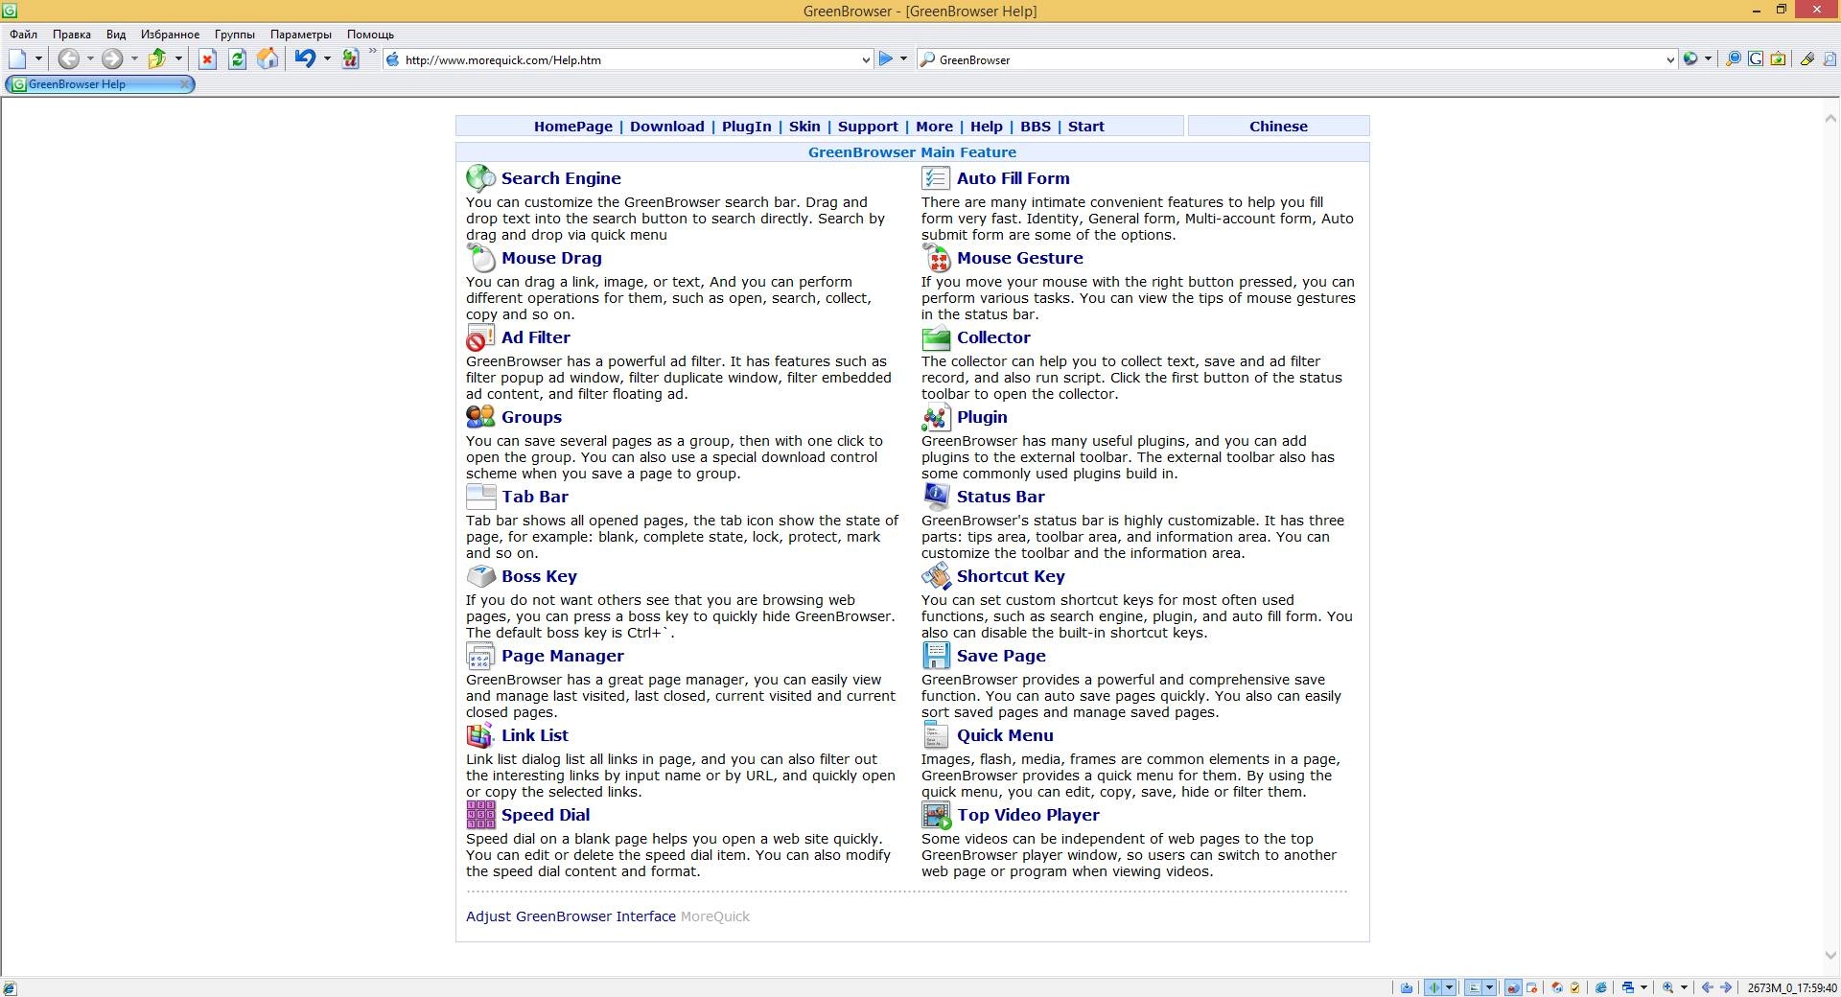Click inside the GreenBrowser search field
Image resolution: width=1841 pixels, height=997 pixels.
1299,59
